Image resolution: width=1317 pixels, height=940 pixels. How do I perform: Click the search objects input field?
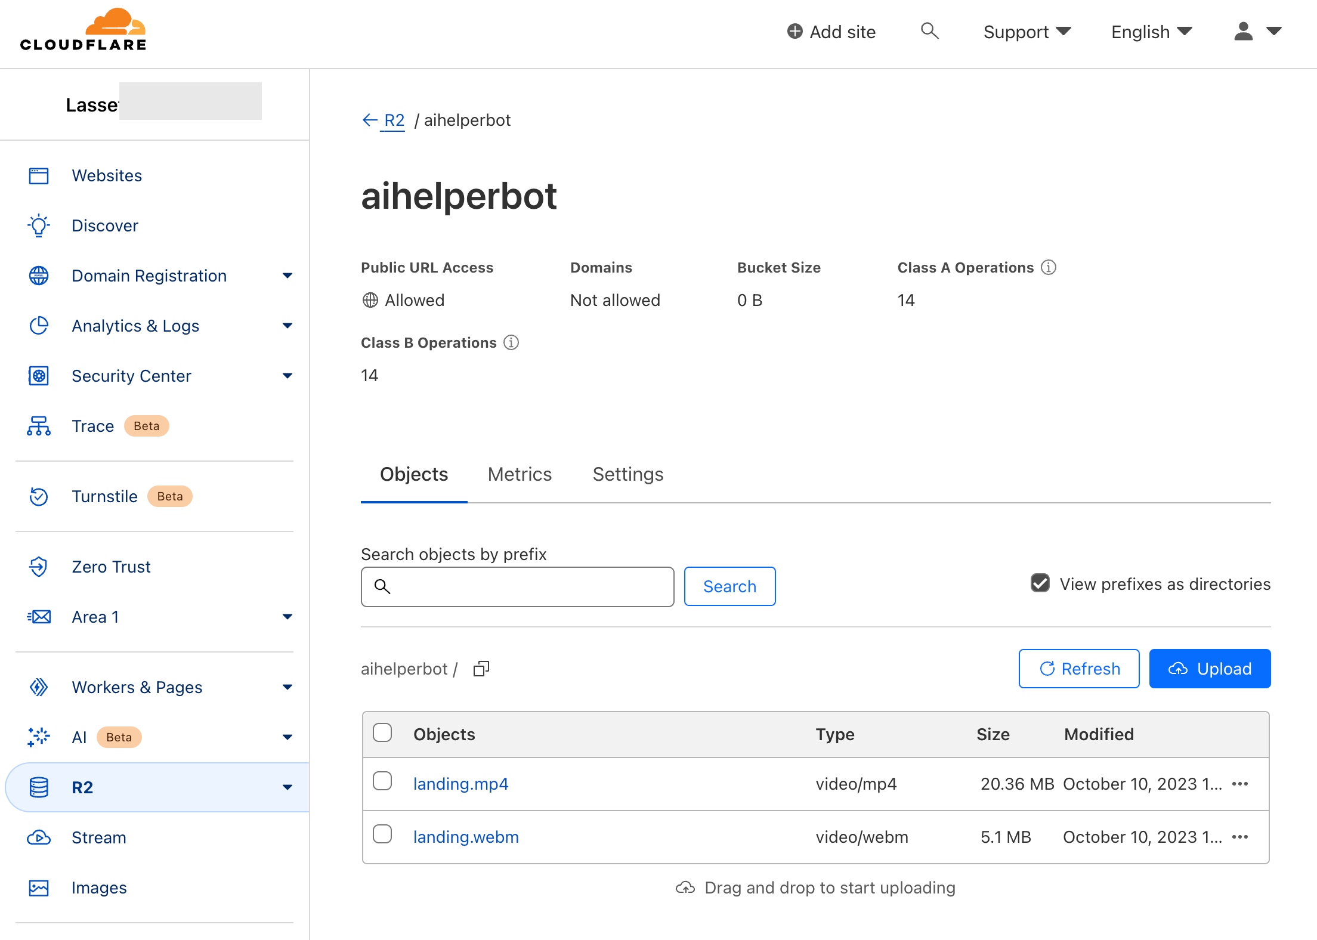517,586
